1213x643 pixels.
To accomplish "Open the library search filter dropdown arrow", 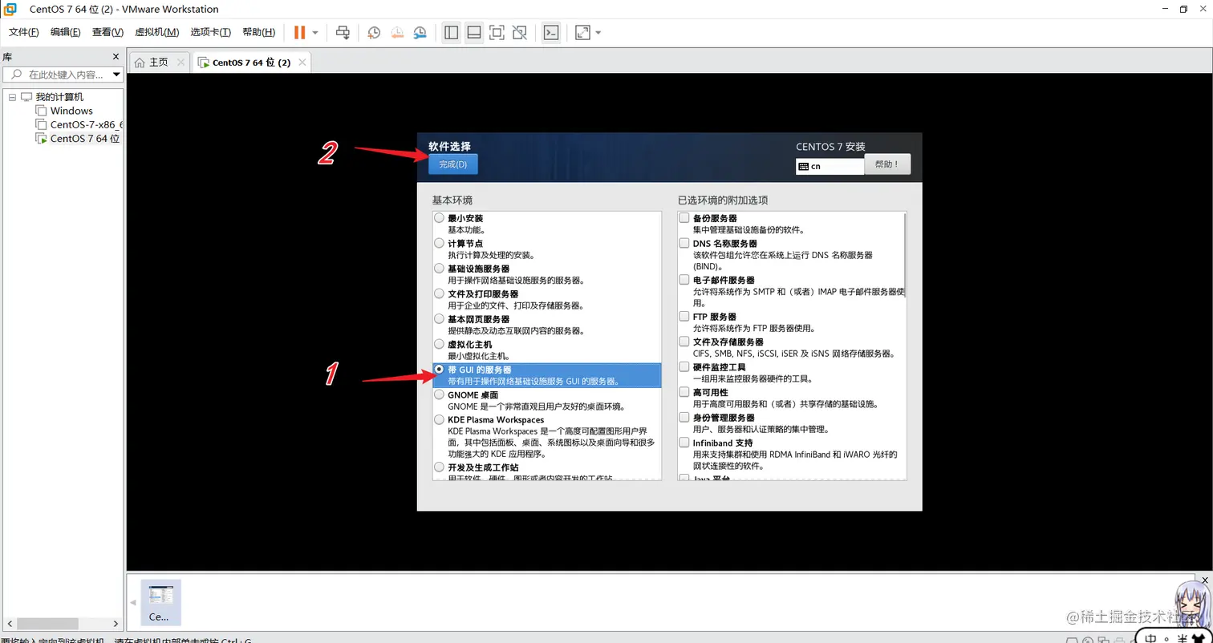I will [117, 75].
